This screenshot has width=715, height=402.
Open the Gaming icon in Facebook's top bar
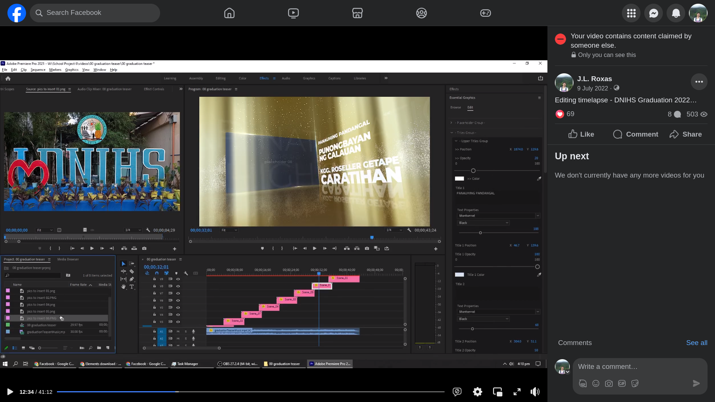(486, 13)
